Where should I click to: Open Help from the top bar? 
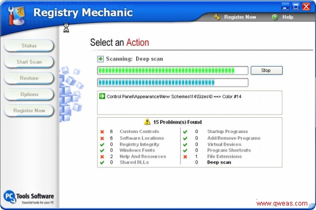288,17
